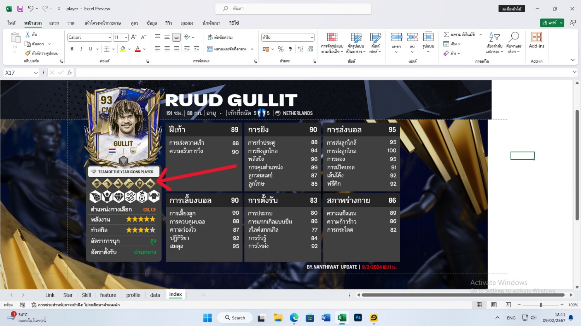Open Format as Table dropdown
581x326 pixels.
356,43
